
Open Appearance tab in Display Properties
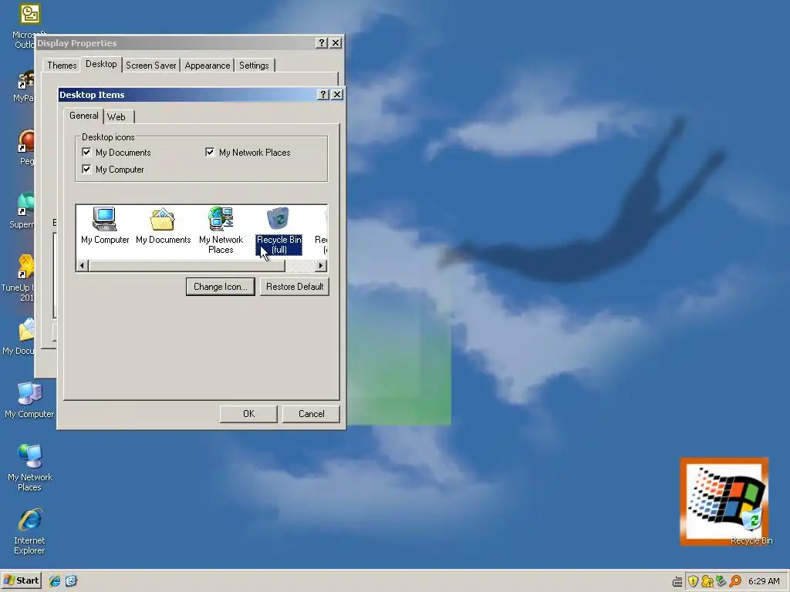[207, 66]
